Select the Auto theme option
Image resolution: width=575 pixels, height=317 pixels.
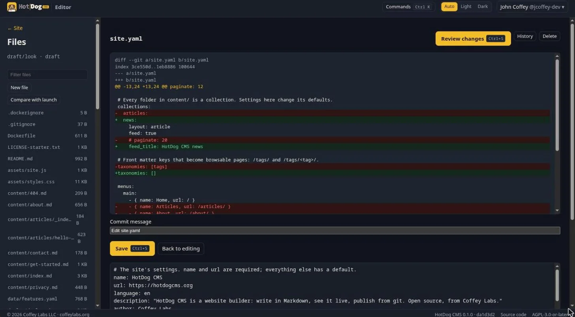[x=449, y=7]
